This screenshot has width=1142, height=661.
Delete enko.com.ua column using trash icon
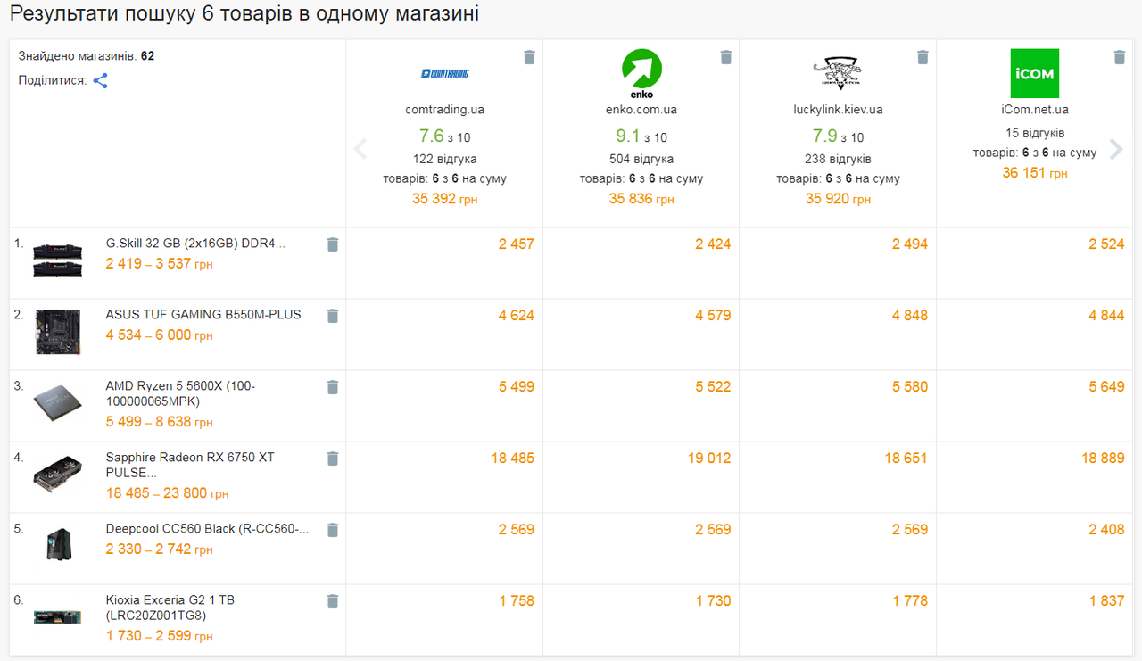tap(726, 57)
